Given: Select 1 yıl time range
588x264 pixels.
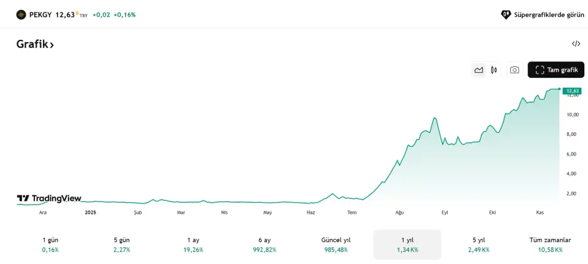Looking at the screenshot, I should coord(407,244).
